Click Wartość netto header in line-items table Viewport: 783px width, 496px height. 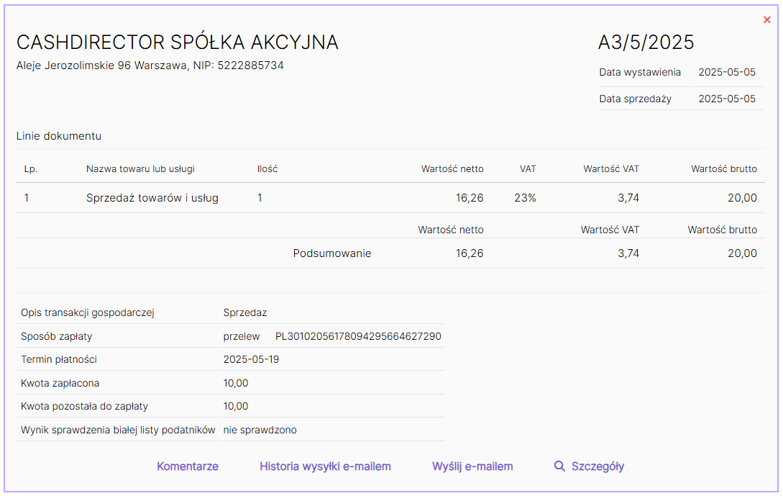(452, 169)
